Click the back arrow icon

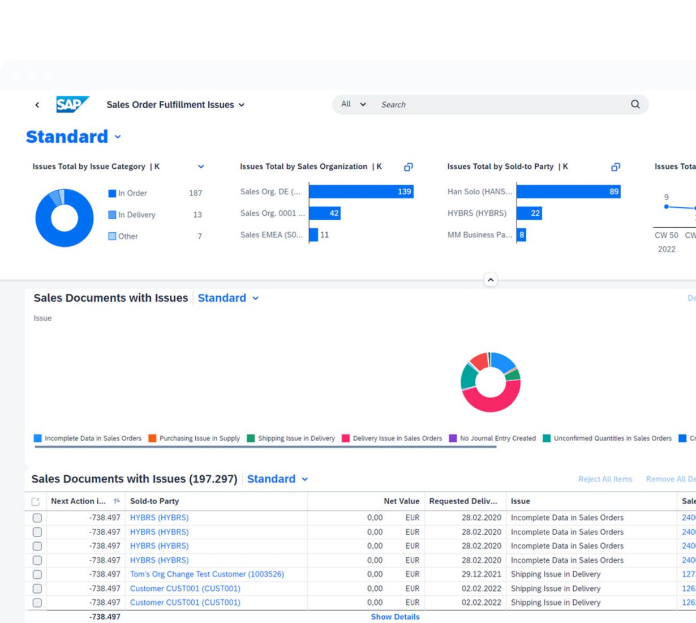point(37,105)
